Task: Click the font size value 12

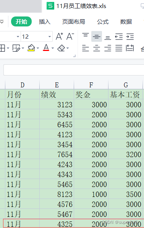Action: tap(25, 36)
